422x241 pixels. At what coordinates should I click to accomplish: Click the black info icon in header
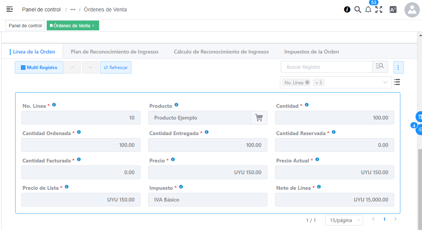point(347,9)
